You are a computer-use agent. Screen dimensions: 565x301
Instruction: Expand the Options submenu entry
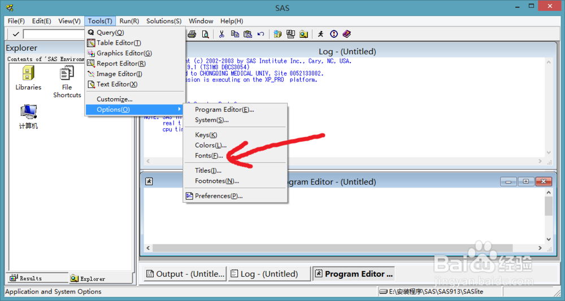135,110
